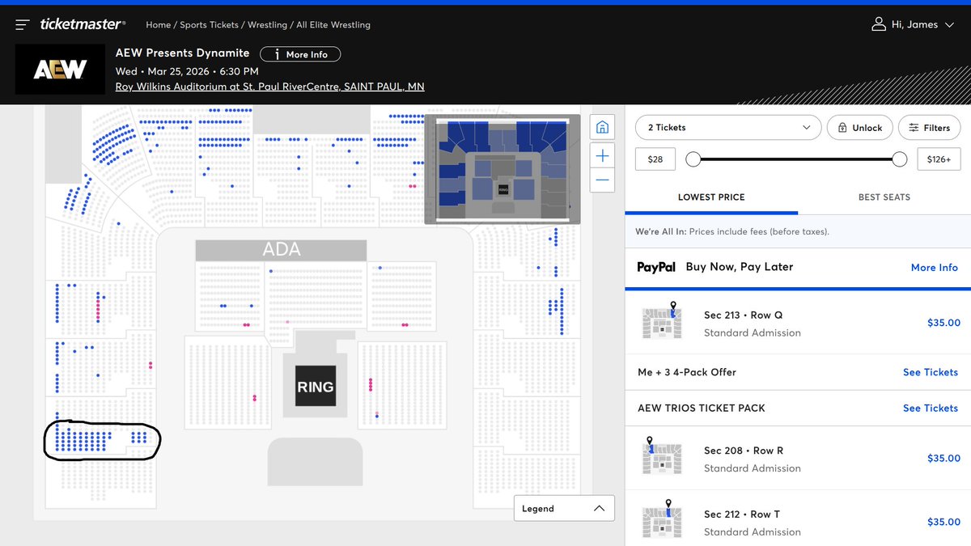
Task: Click the $28 minimum price field
Action: tap(655, 159)
